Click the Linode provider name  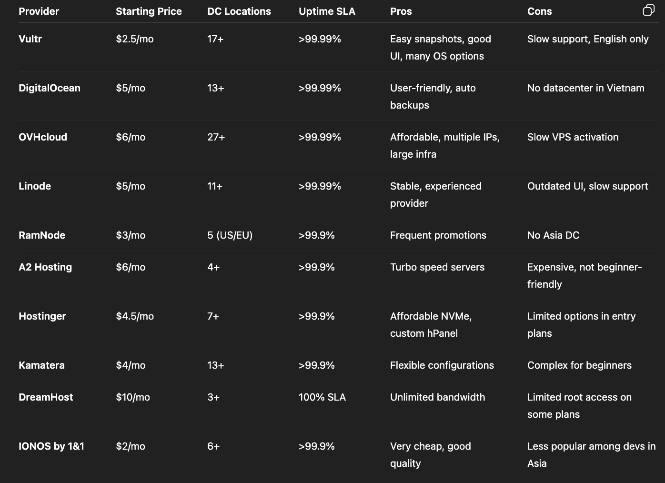(x=34, y=186)
